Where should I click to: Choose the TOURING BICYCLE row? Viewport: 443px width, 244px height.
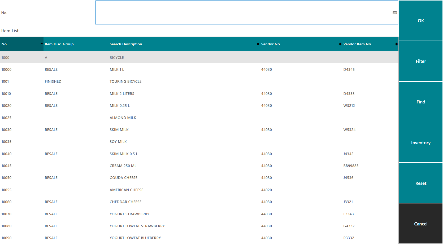(x=125, y=81)
